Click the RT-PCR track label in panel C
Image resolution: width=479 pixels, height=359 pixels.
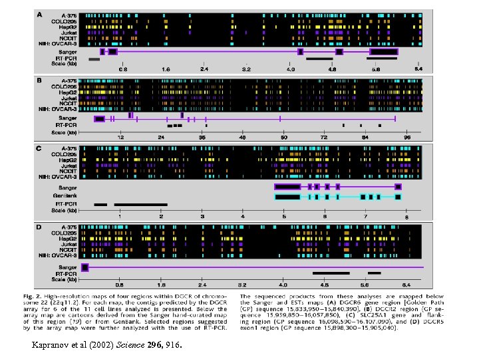[x=67, y=204]
